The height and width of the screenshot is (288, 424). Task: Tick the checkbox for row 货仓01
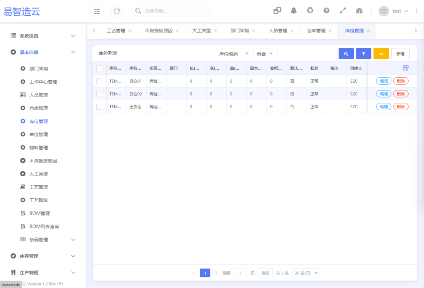pyautogui.click(x=99, y=81)
